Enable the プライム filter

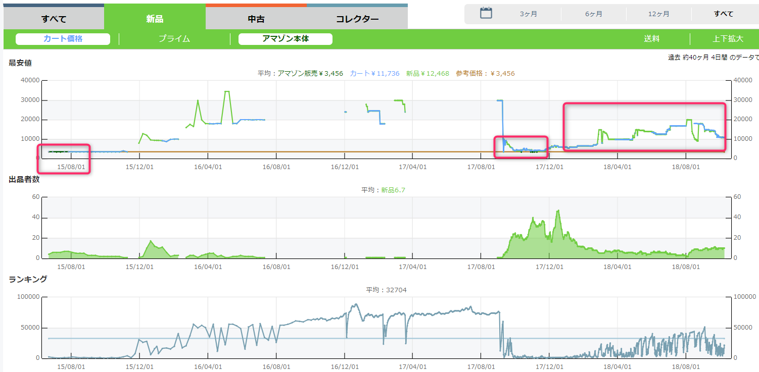click(x=174, y=39)
